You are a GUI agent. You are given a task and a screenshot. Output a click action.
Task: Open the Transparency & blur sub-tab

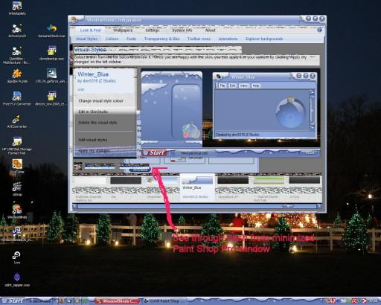161,39
